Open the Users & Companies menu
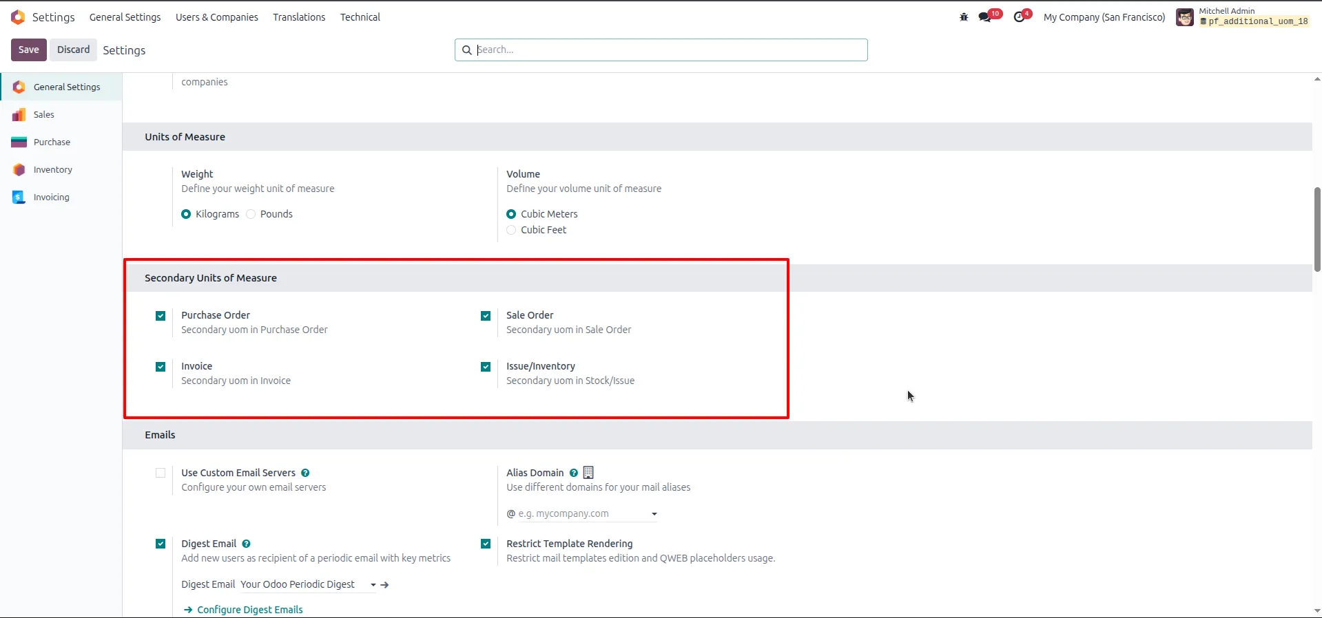1322x618 pixels. 217,17
